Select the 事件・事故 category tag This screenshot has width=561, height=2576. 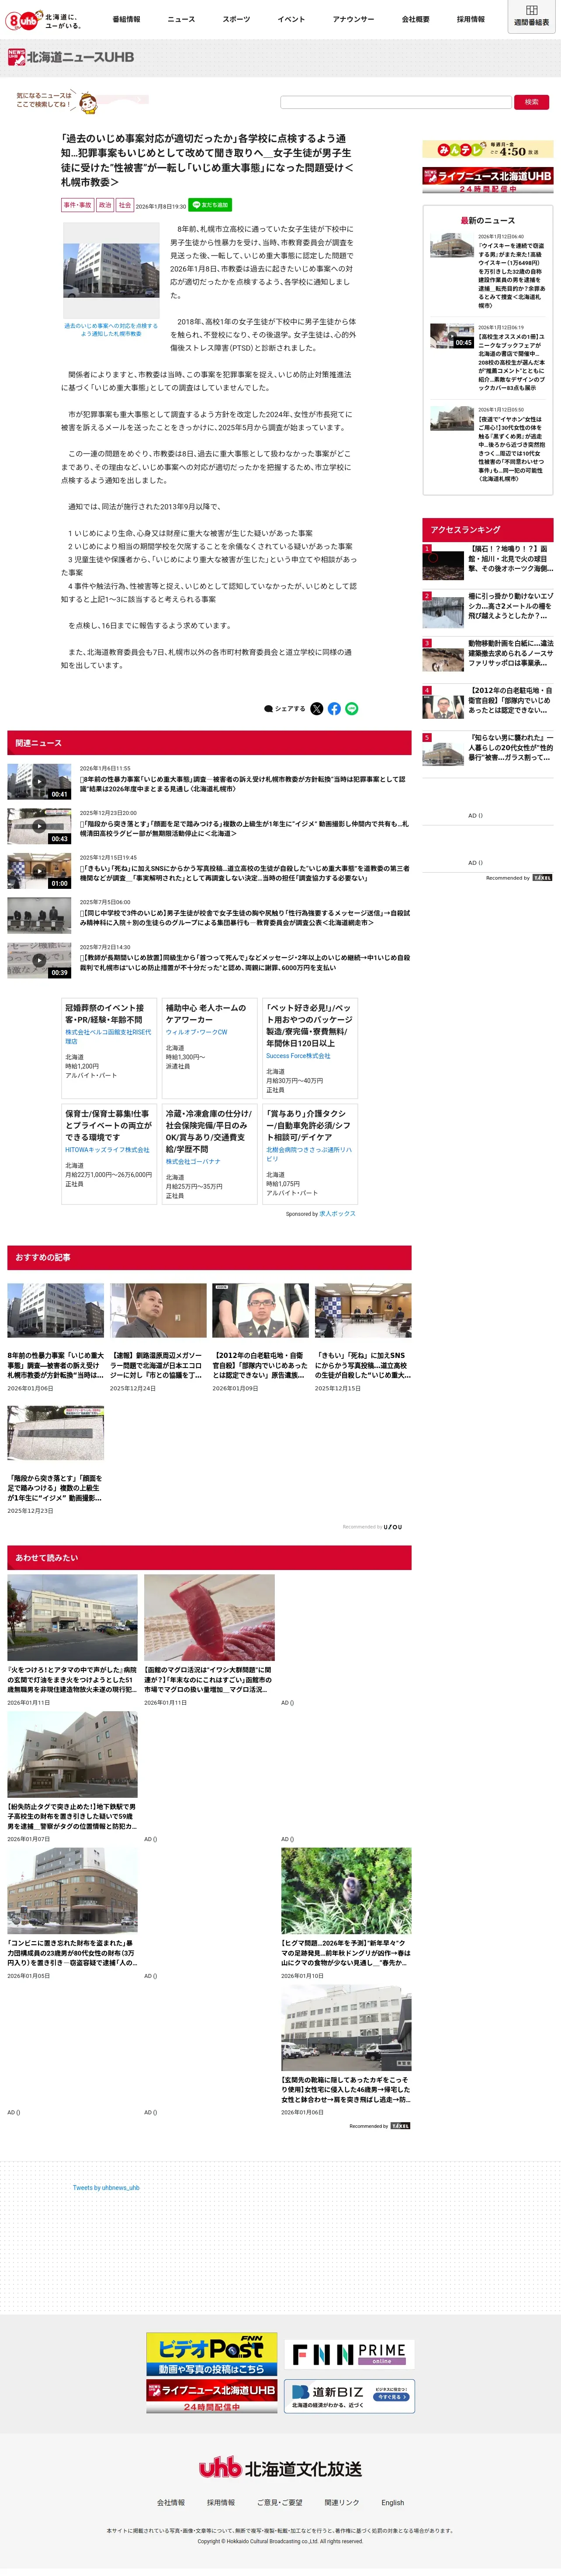click(77, 205)
